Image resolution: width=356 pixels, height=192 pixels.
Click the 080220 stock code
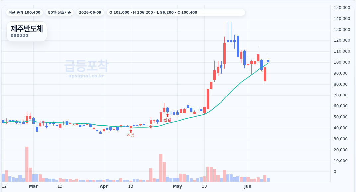click(19, 36)
